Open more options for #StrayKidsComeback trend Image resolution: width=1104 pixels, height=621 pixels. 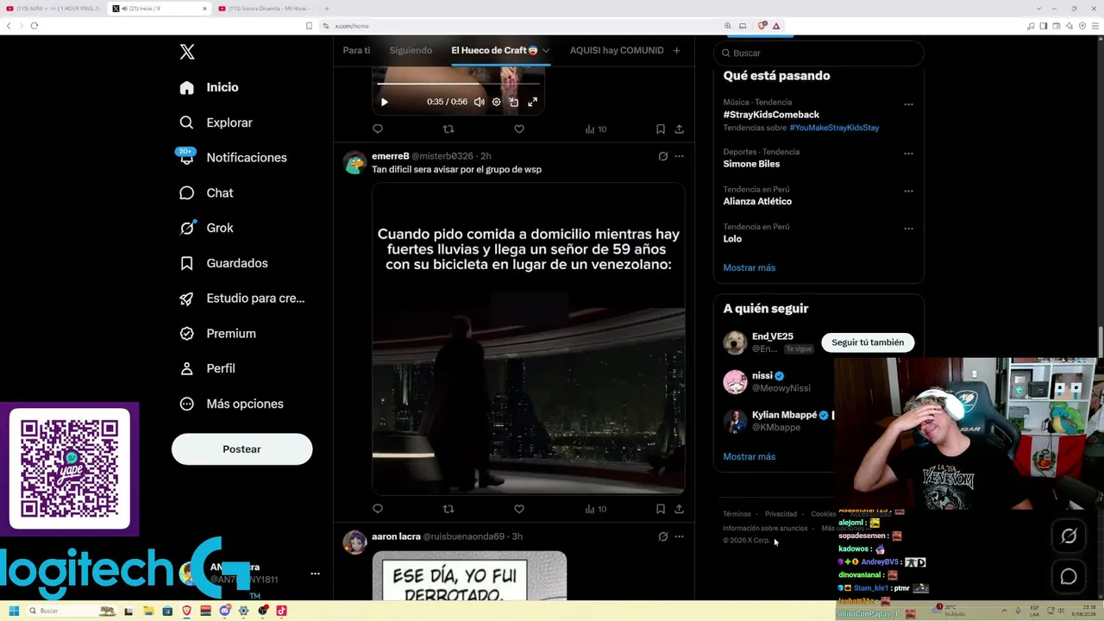coord(908,104)
